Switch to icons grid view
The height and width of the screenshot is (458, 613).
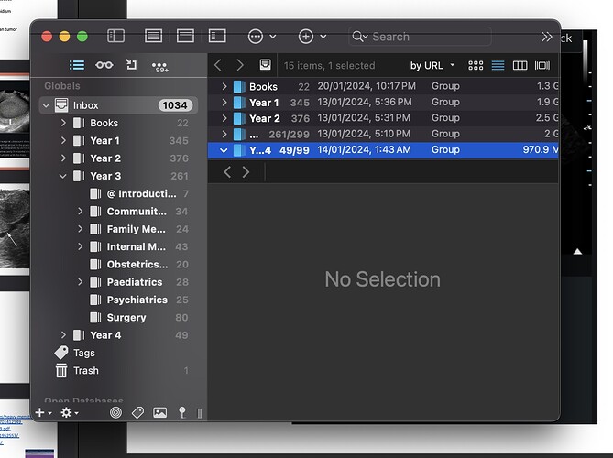476,66
